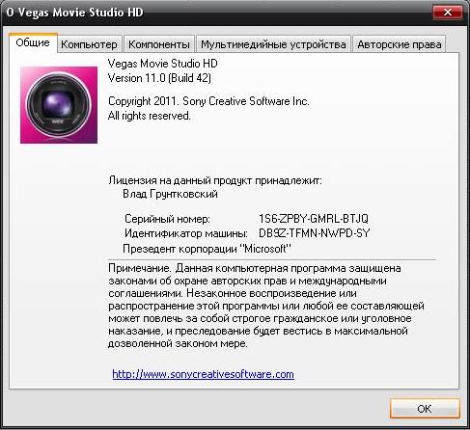Close the Vegas Movie Studio HD dialog

tap(448, 13)
